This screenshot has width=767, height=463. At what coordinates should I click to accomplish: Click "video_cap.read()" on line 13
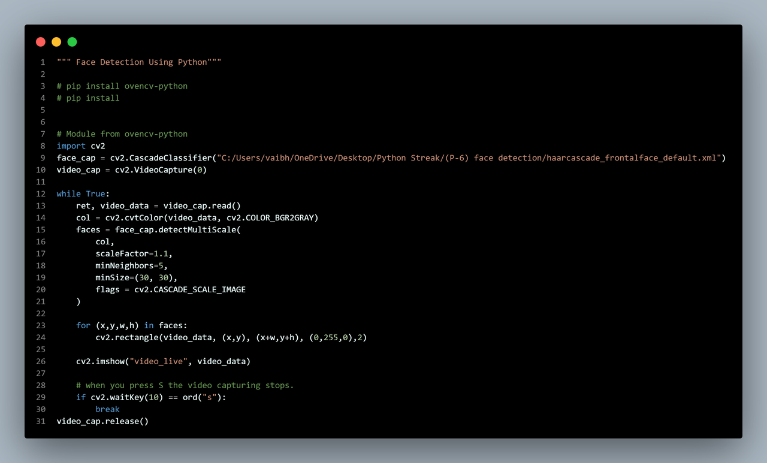click(x=202, y=206)
